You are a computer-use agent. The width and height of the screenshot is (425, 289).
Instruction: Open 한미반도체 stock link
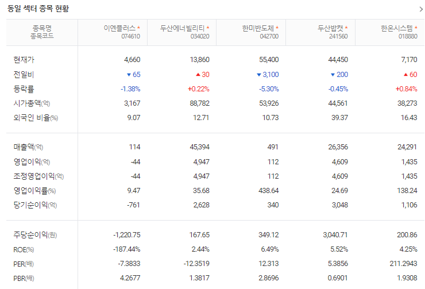258,28
